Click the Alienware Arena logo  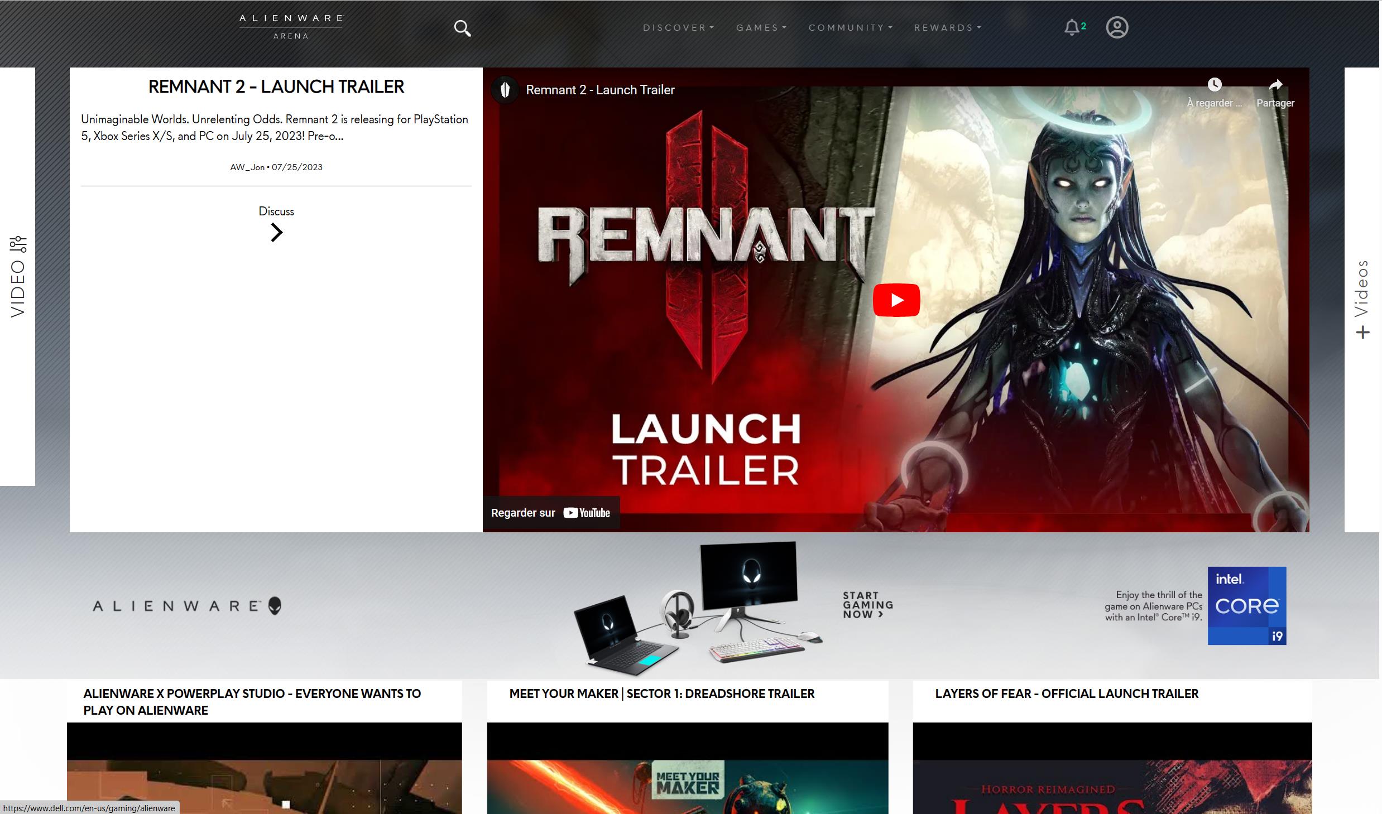291,27
